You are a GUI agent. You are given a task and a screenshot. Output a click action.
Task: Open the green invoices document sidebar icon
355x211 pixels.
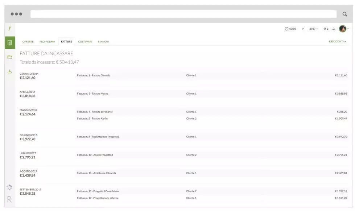[x=10, y=43]
